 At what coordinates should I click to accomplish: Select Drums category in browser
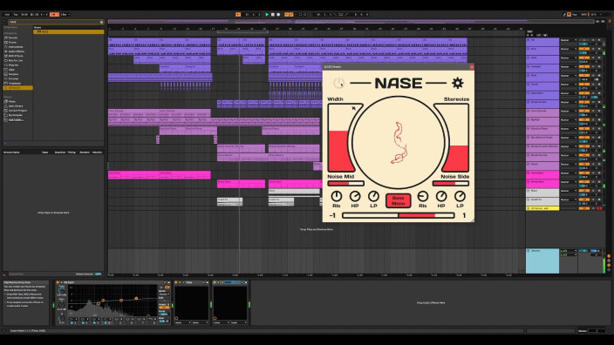point(12,42)
